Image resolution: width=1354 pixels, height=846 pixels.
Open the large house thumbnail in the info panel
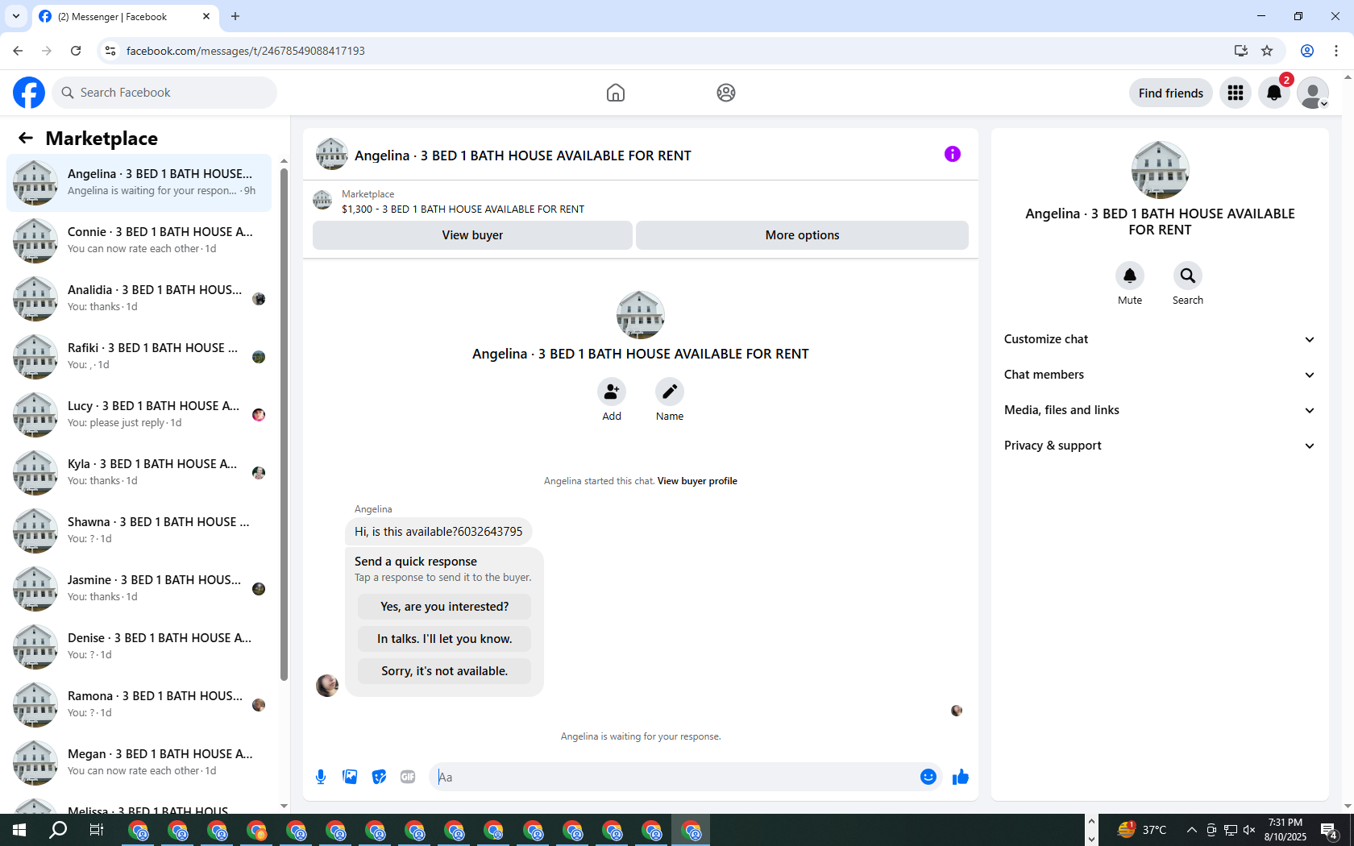1160,170
